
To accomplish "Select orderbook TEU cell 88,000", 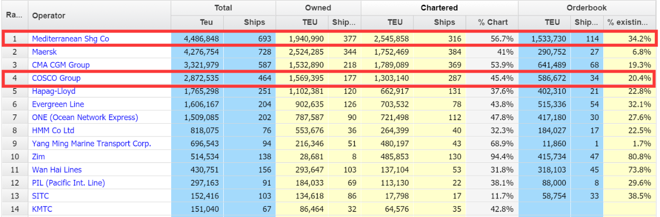I will tap(544, 183).
